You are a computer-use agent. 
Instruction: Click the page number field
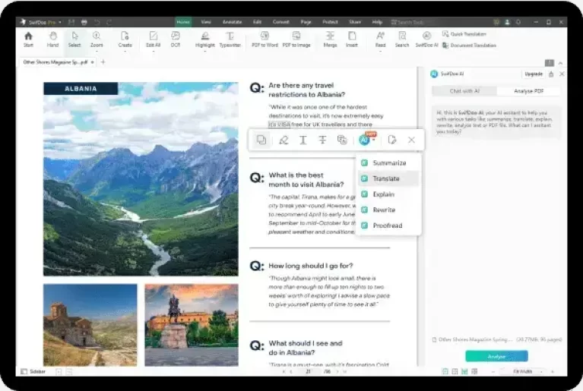click(x=309, y=371)
